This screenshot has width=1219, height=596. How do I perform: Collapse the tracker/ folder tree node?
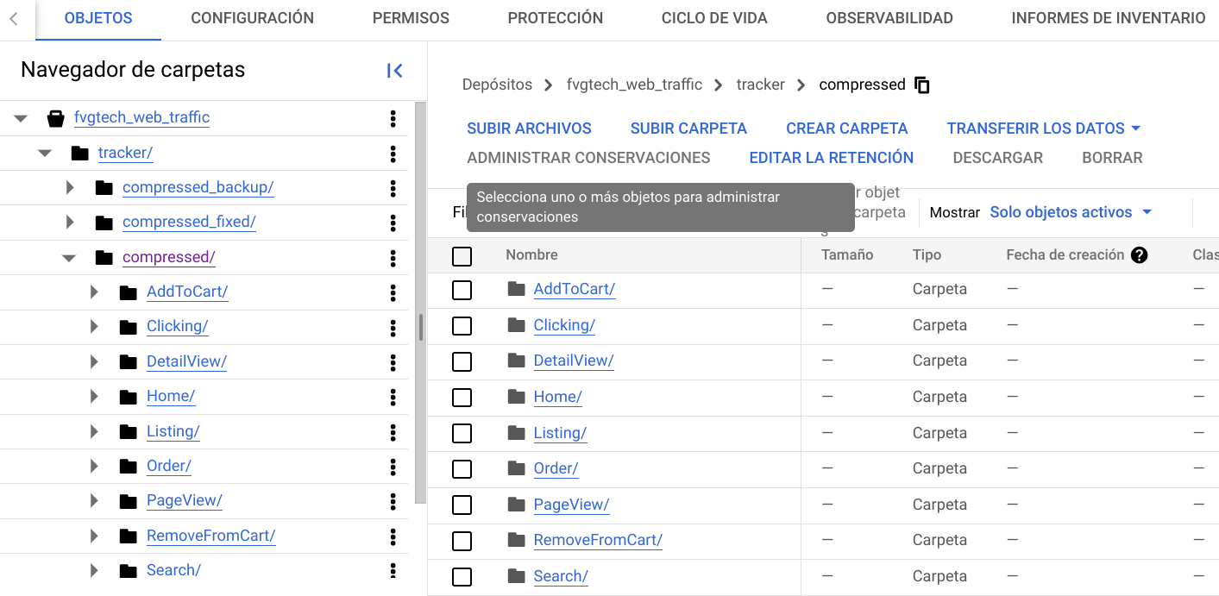point(45,154)
